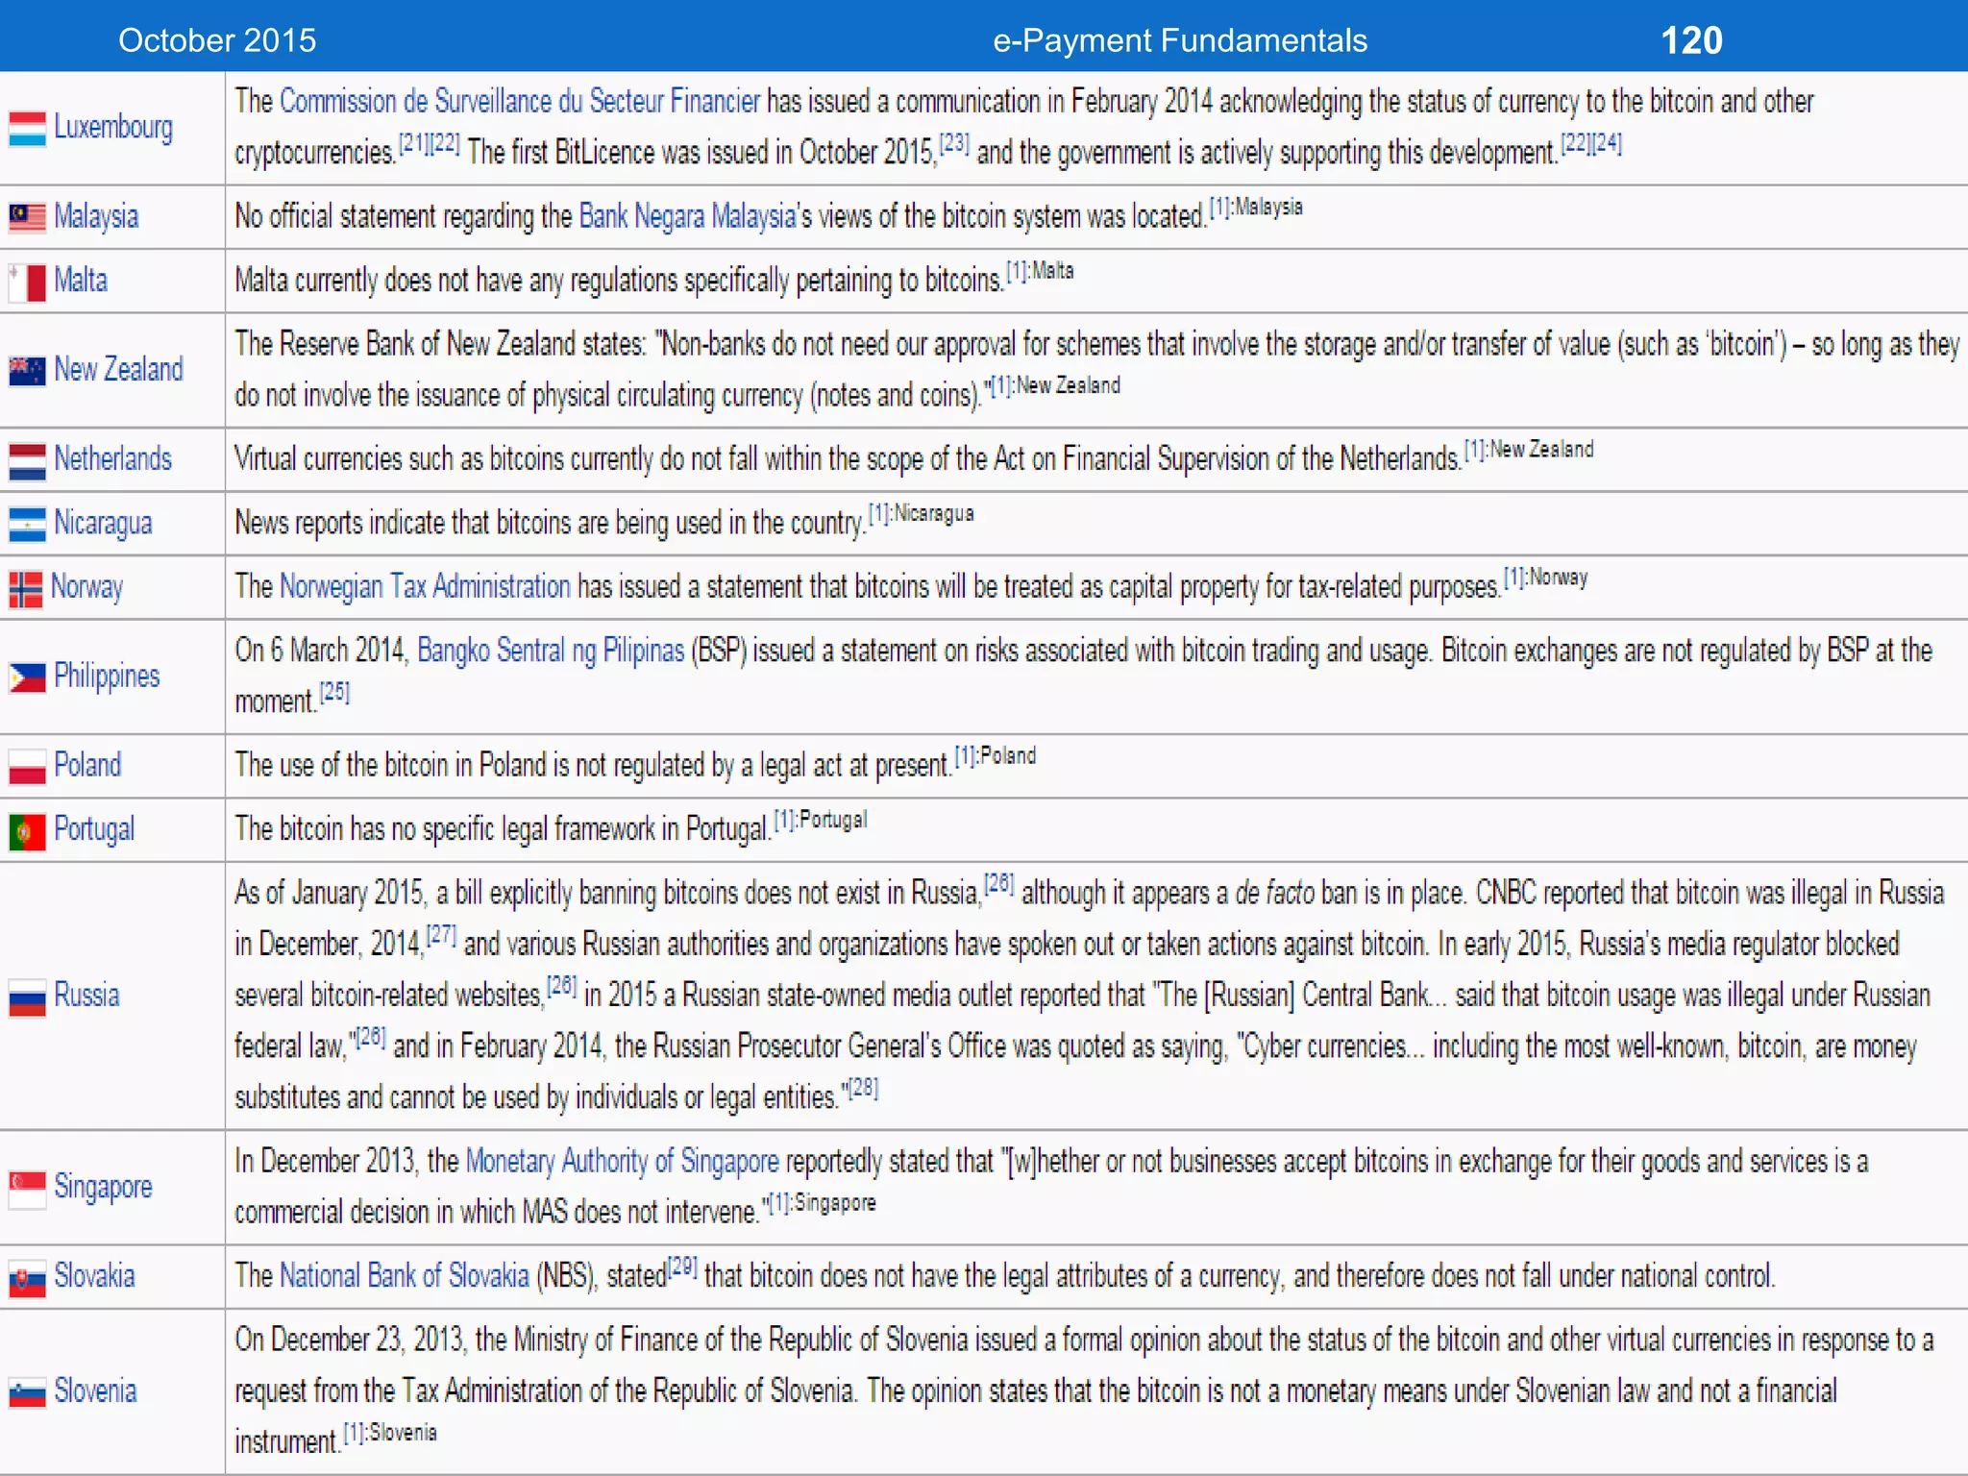1968x1476 pixels.
Task: Click the Norway flag icon
Action: click(25, 589)
